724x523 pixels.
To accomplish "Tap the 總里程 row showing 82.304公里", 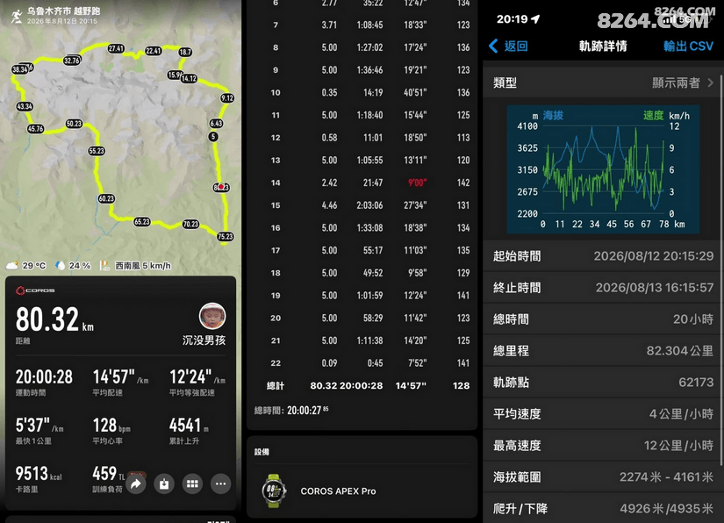I will (x=602, y=351).
